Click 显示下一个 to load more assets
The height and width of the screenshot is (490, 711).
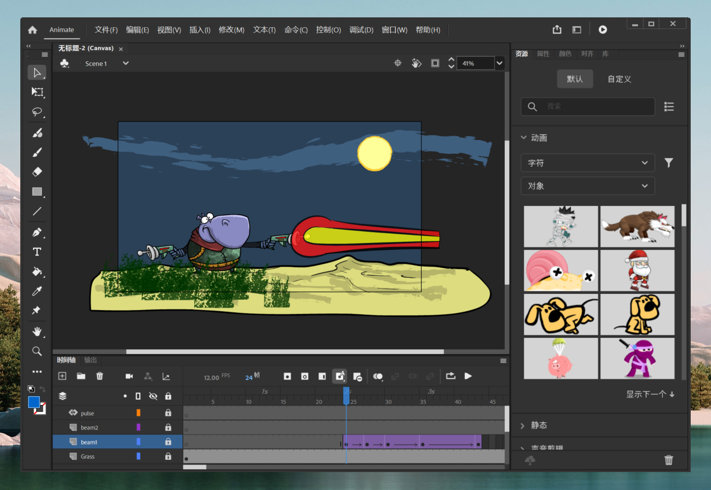(x=650, y=395)
